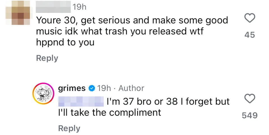Click the words "what trash you released wtf"
The height and width of the screenshot is (135, 269).
142,32
